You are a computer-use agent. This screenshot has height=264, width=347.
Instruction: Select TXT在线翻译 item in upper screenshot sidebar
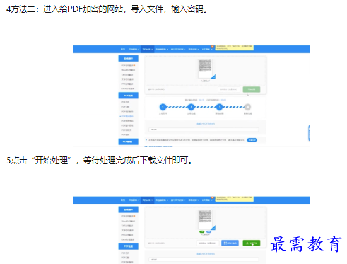pos(127,75)
